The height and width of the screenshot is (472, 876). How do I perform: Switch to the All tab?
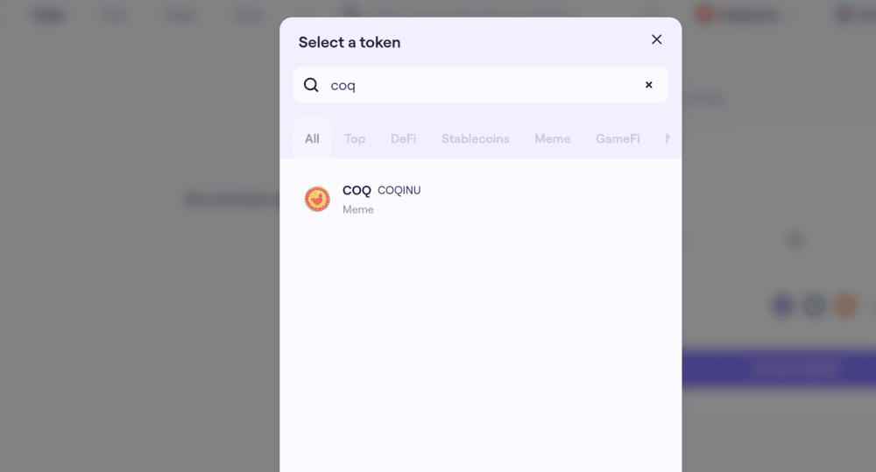coord(312,138)
